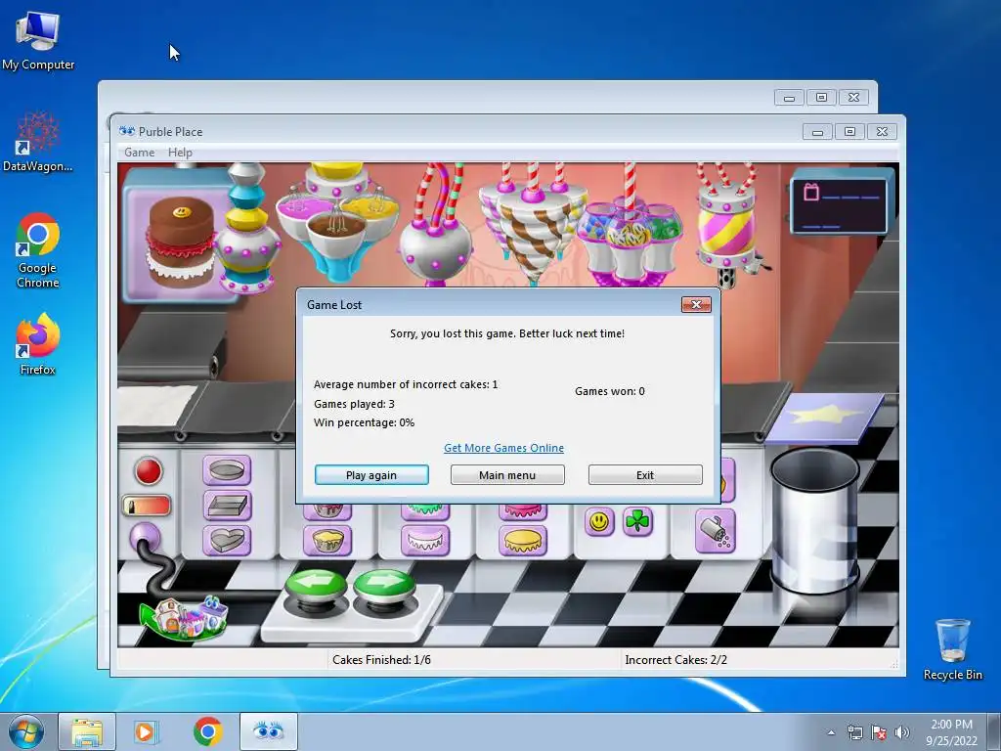Click the network tray icon
Screen dimensions: 1001x751
pos(854,732)
